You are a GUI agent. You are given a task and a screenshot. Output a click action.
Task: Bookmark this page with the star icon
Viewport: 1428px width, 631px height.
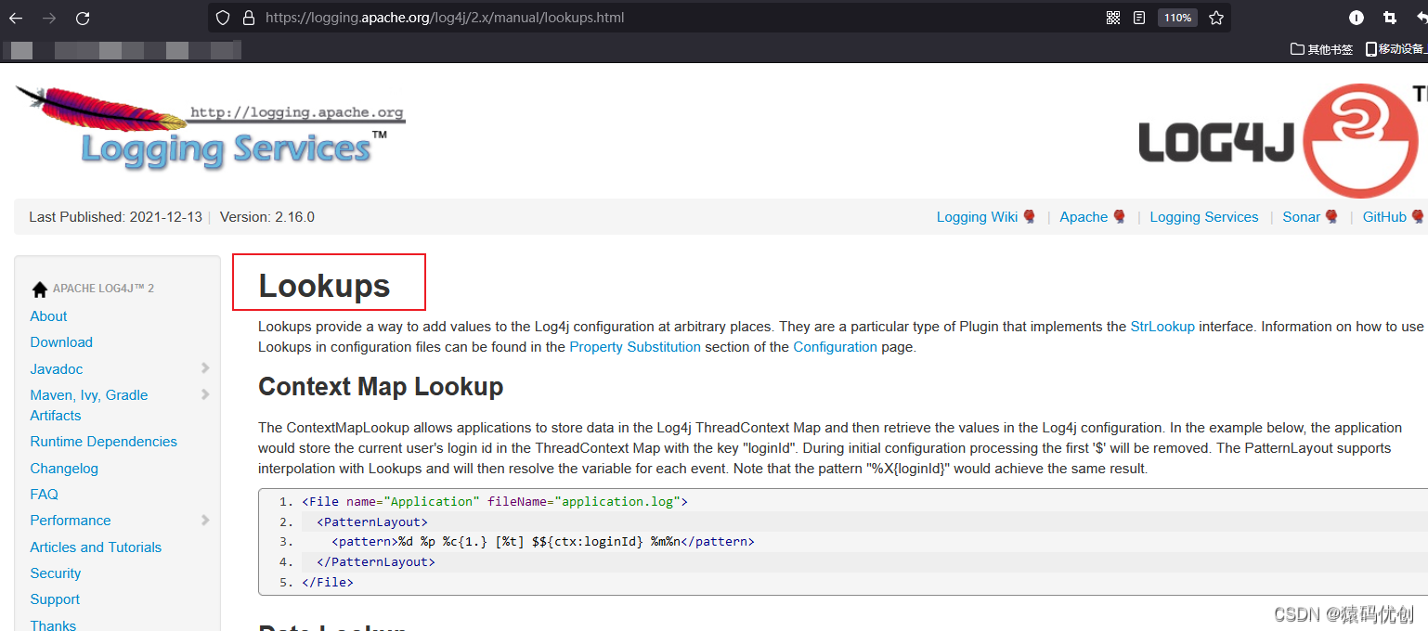(1216, 18)
